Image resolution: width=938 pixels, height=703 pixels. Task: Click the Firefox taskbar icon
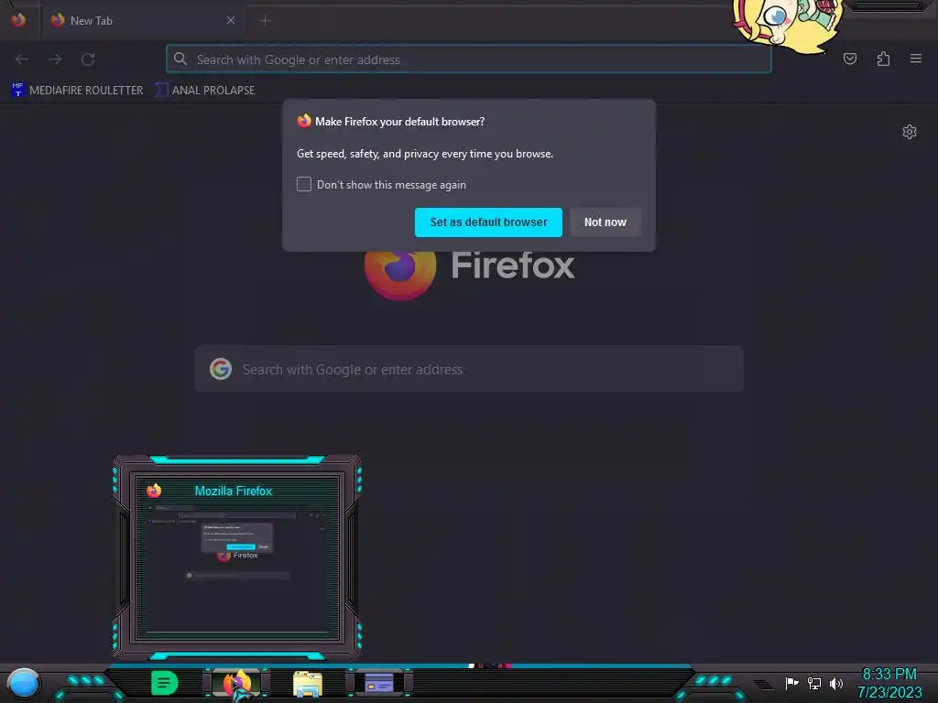click(x=237, y=683)
